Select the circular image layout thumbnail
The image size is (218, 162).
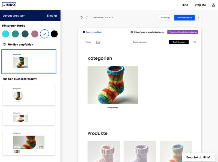(x=29, y=95)
